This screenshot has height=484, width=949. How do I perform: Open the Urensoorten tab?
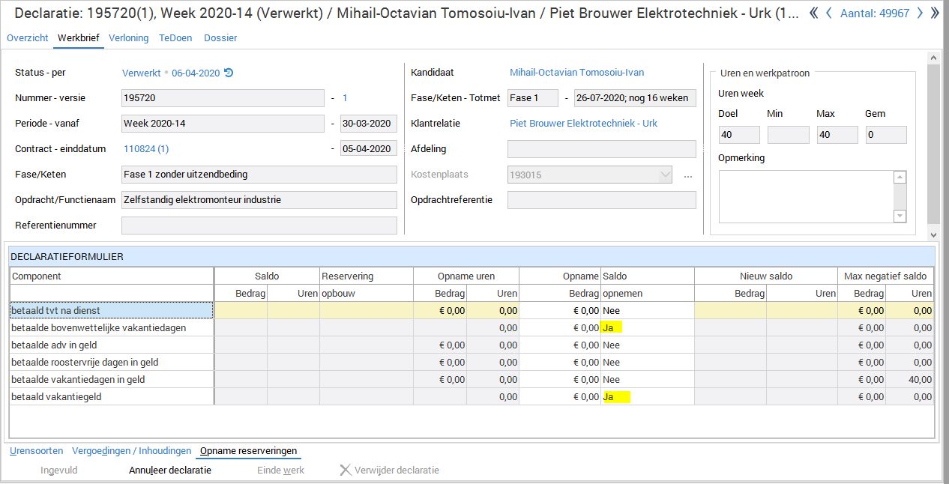coord(36,451)
